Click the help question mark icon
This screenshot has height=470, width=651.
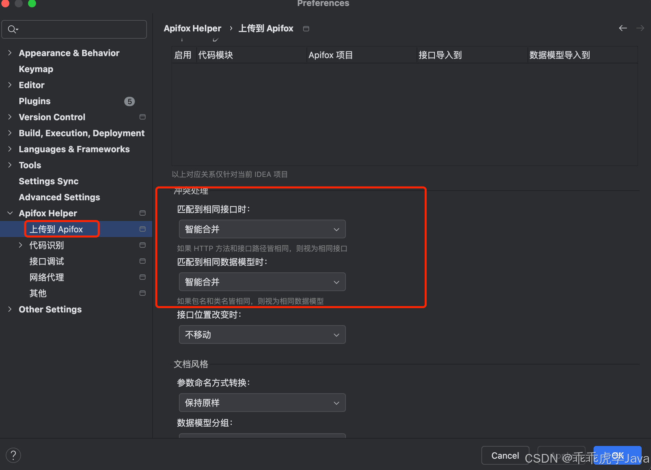[13, 455]
